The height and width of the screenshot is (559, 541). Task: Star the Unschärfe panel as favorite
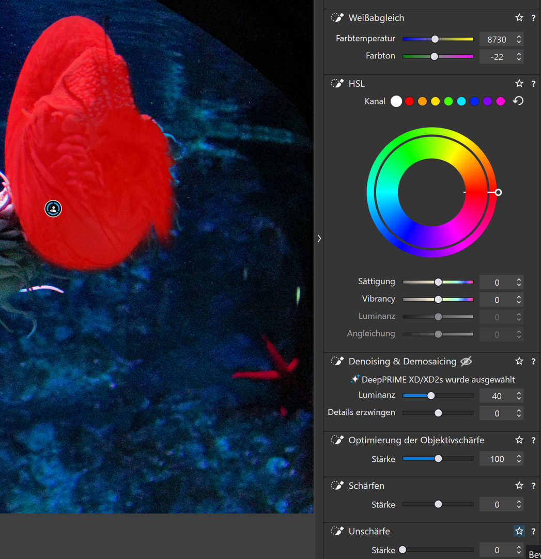(519, 531)
